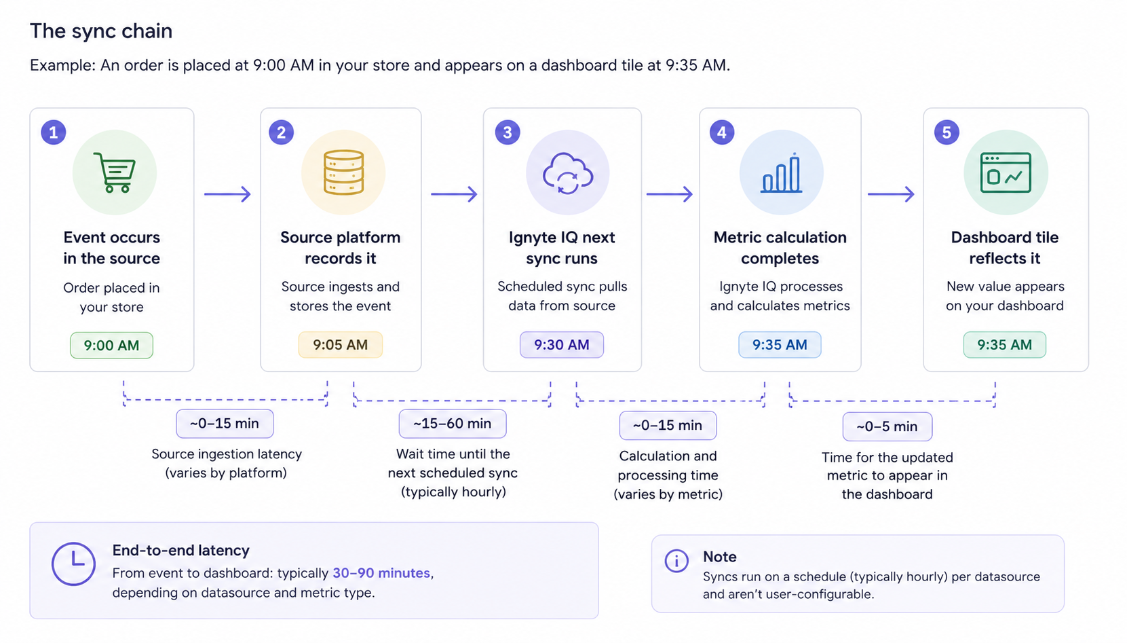Click the dashboard window icon
Image resolution: width=1127 pixels, height=643 pixels.
(1006, 172)
